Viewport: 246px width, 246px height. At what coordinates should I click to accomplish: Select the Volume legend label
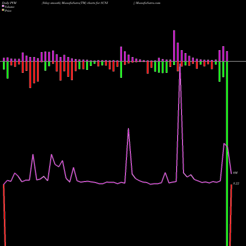[x=9, y=7]
